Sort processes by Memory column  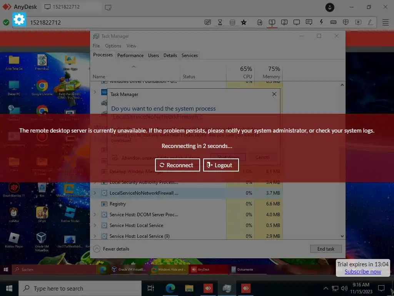(x=269, y=72)
